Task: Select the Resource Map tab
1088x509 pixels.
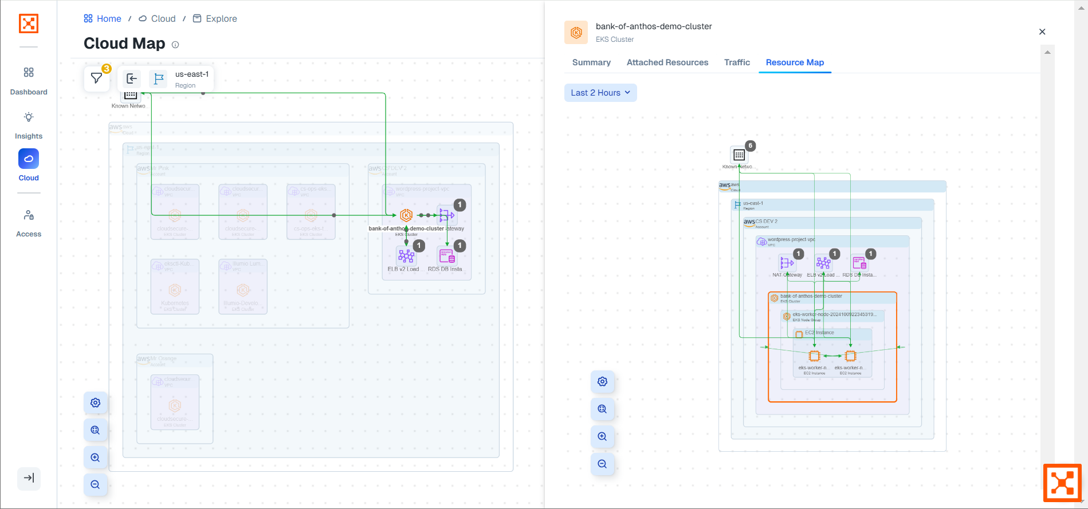Action: click(795, 62)
